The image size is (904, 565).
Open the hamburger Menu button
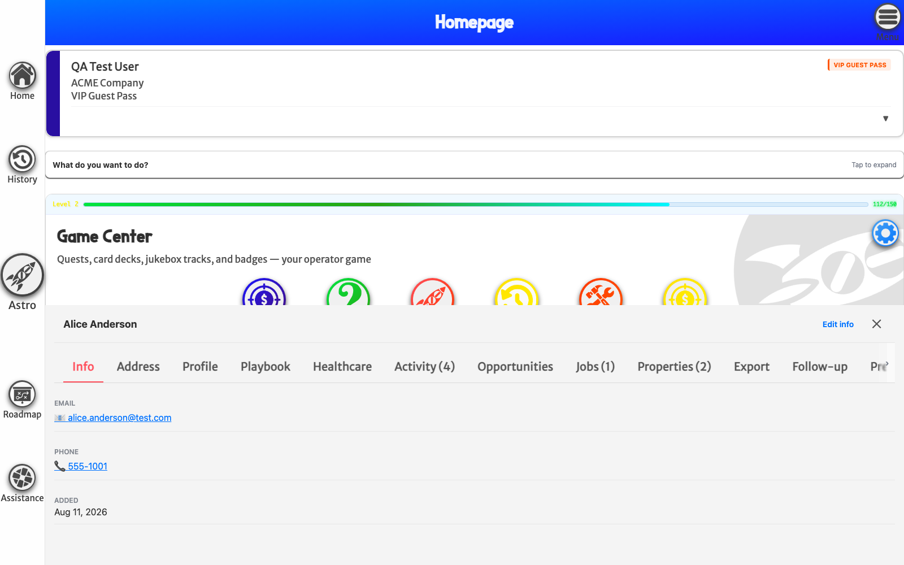tap(888, 21)
